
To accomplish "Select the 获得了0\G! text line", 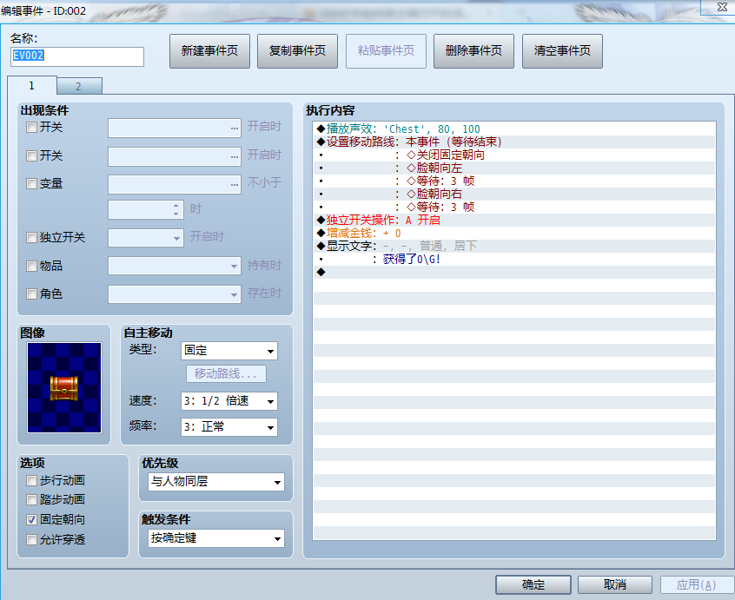I will tap(514, 259).
